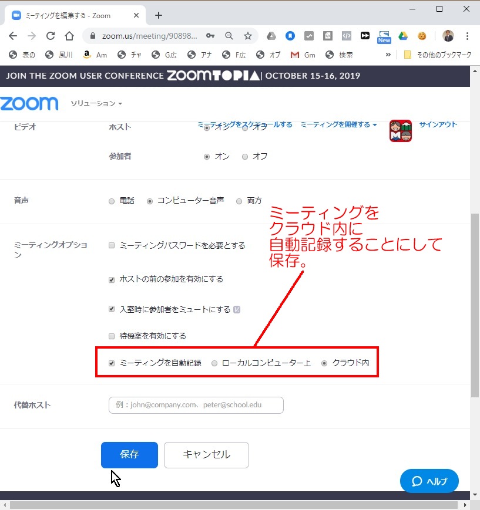
Task: Click the key password icon in address bar
Action: (210, 36)
